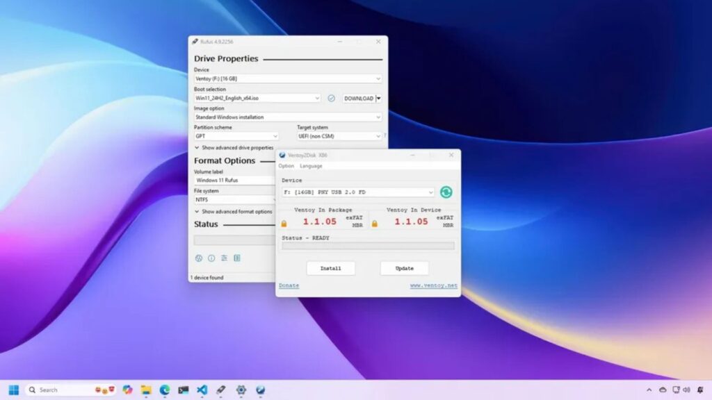Open the Ventoy Language menu
This screenshot has width=712, height=400.
pyautogui.click(x=311, y=166)
